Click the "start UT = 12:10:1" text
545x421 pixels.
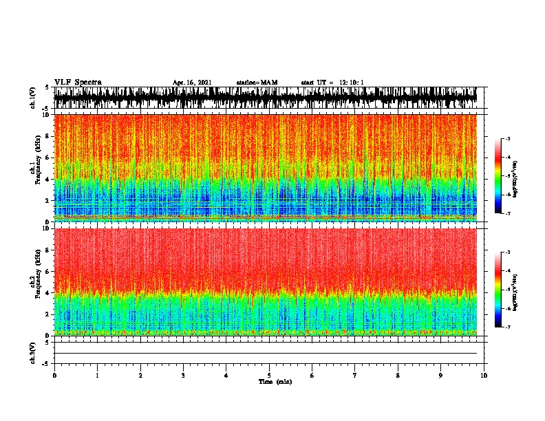click(332, 83)
